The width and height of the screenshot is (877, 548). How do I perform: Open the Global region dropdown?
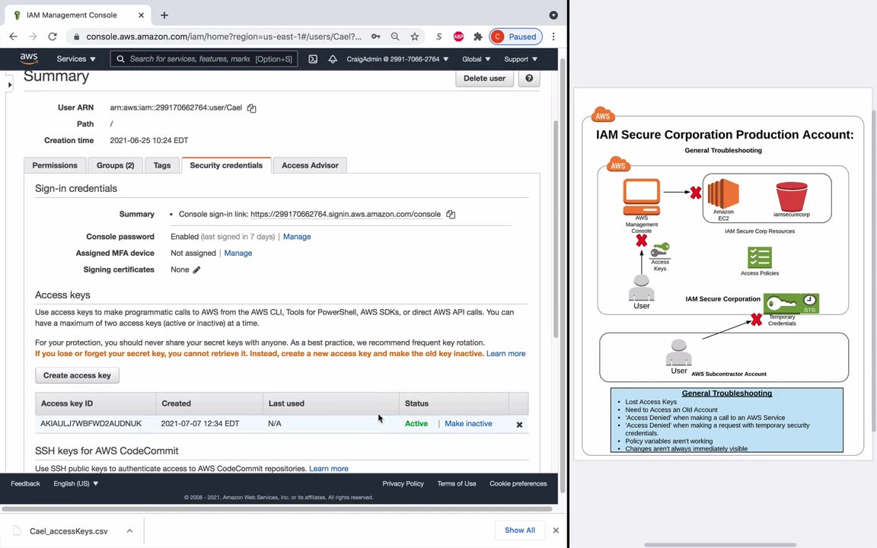476,59
